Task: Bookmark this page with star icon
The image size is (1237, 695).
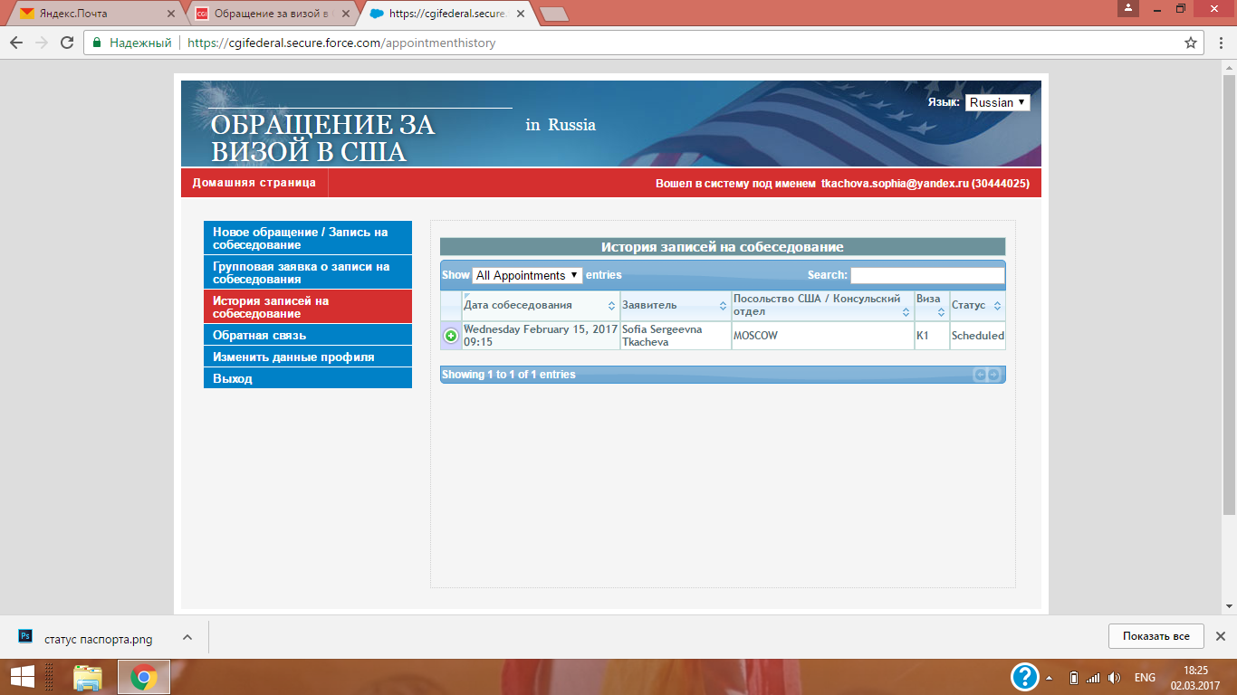Action: [x=1191, y=43]
